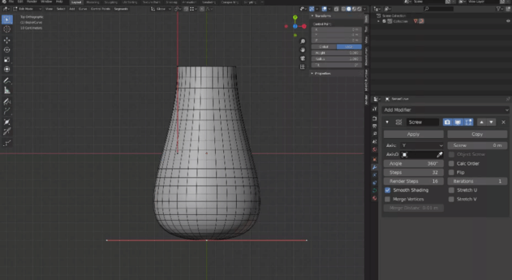The height and width of the screenshot is (280, 512).
Task: Check the Merge Vertices option
Action: point(388,199)
